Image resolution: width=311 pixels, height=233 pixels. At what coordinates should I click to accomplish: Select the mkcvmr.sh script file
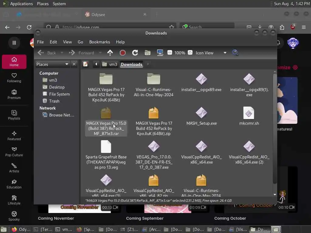click(x=249, y=116)
